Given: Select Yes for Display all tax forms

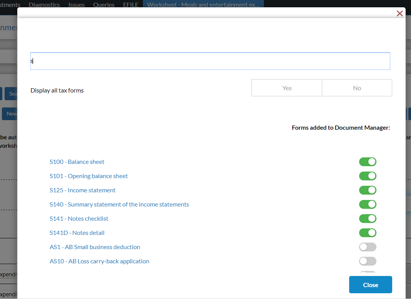Looking at the screenshot, I should coord(287,88).
